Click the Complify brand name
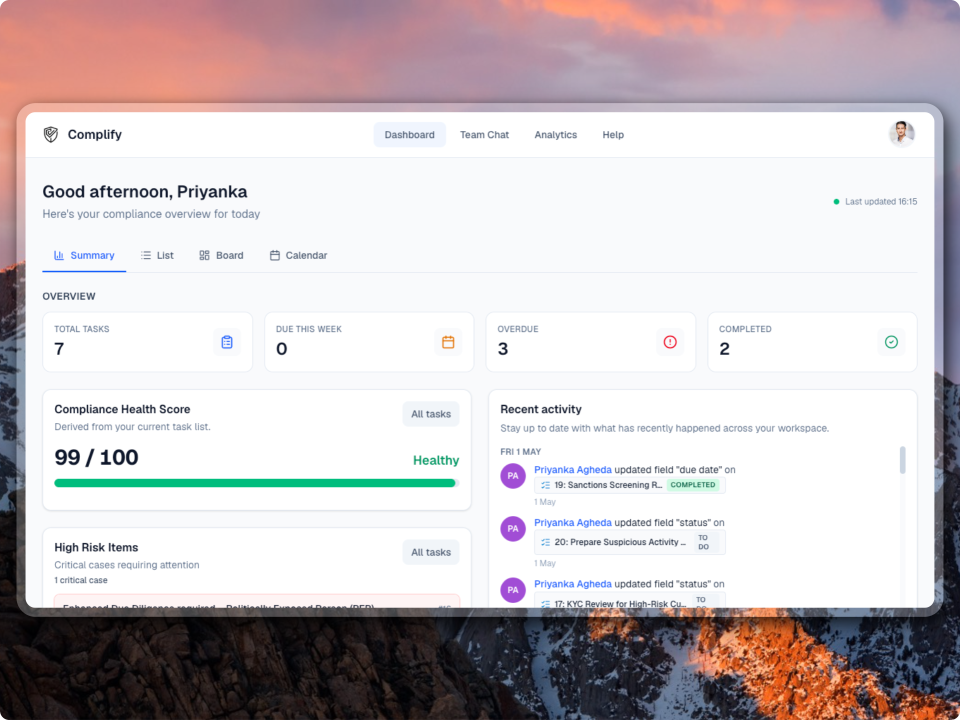Screen dimensions: 960x720 tap(94, 134)
